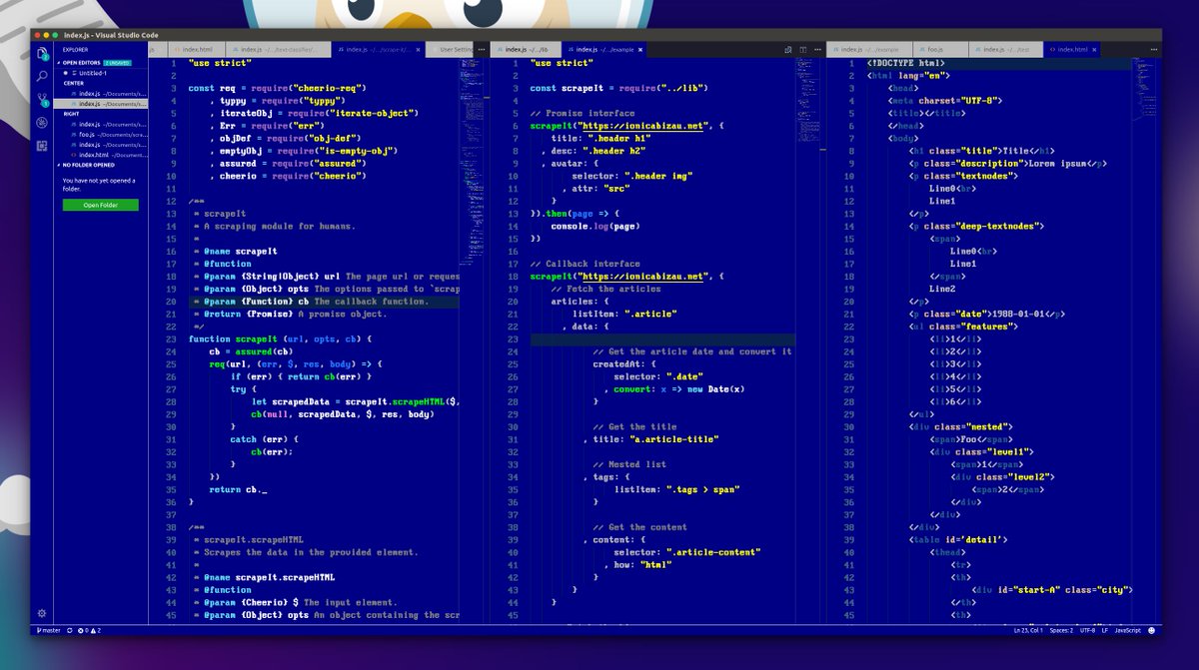Open the Explorer view in the activity bar
Image resolution: width=1199 pixels, height=670 pixels.
[42, 53]
